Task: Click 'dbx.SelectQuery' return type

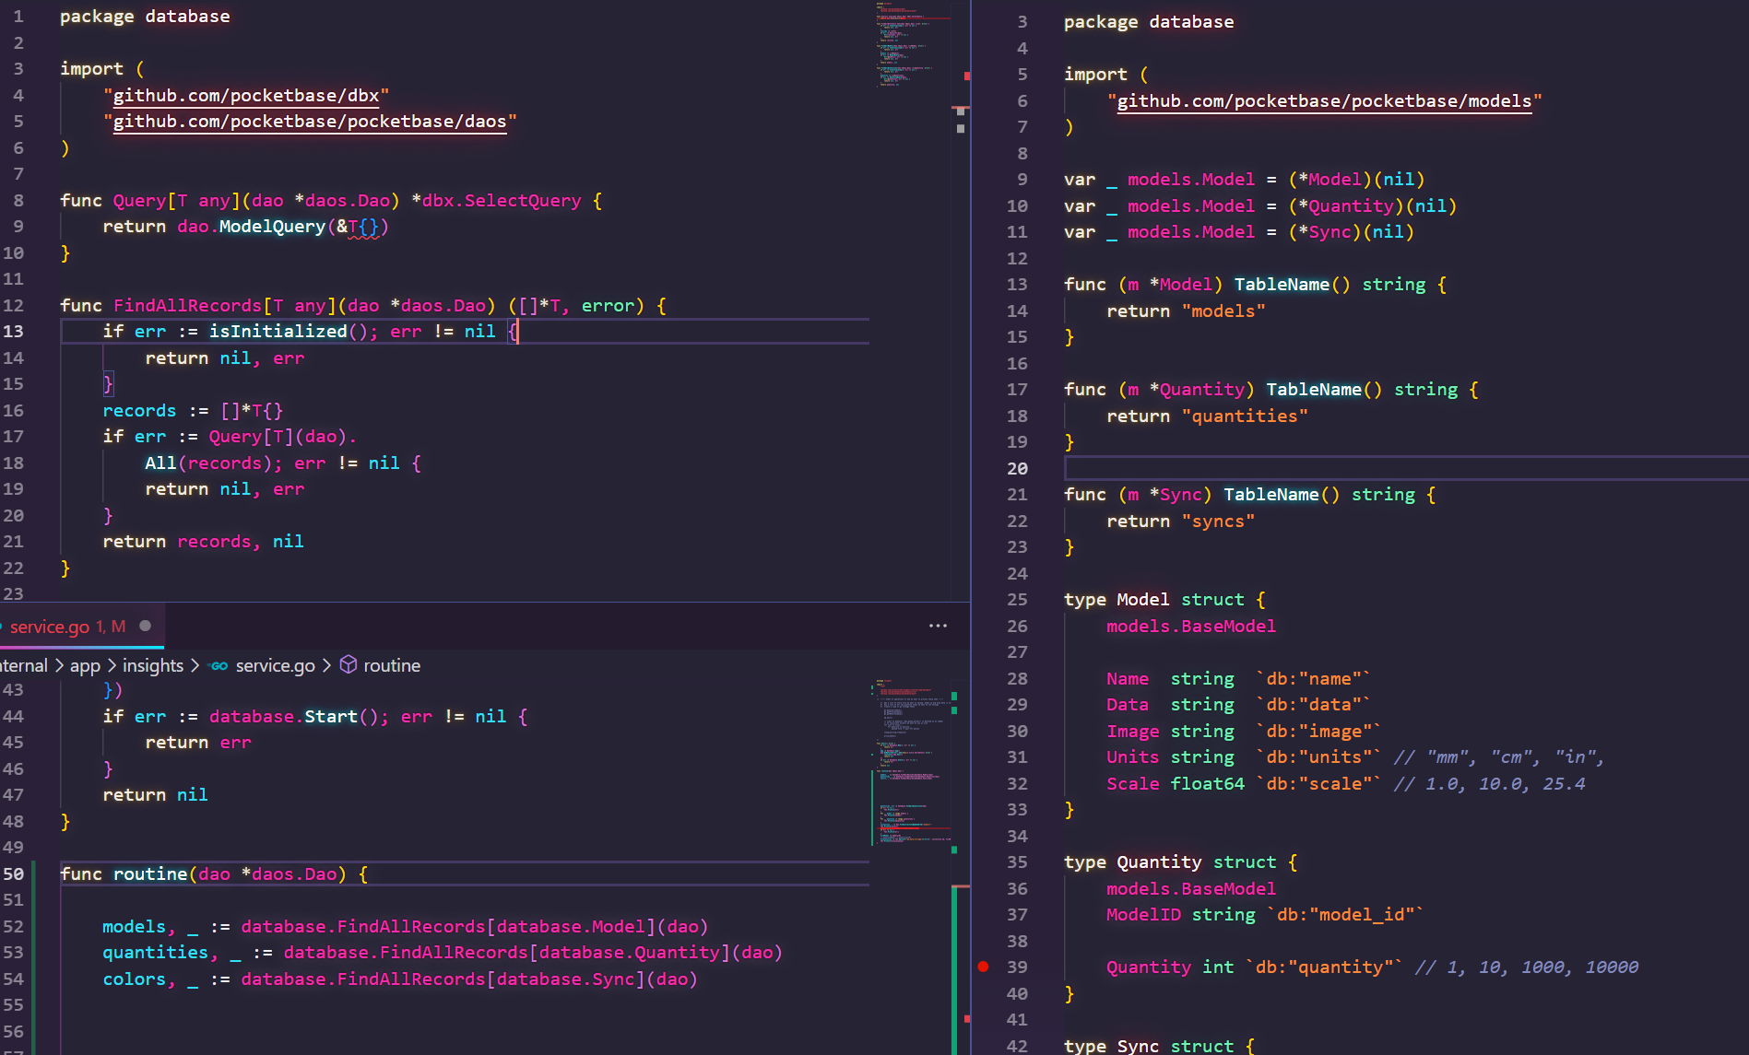Action: tap(502, 201)
